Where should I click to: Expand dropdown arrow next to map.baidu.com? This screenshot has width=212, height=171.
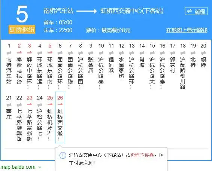point(40,168)
